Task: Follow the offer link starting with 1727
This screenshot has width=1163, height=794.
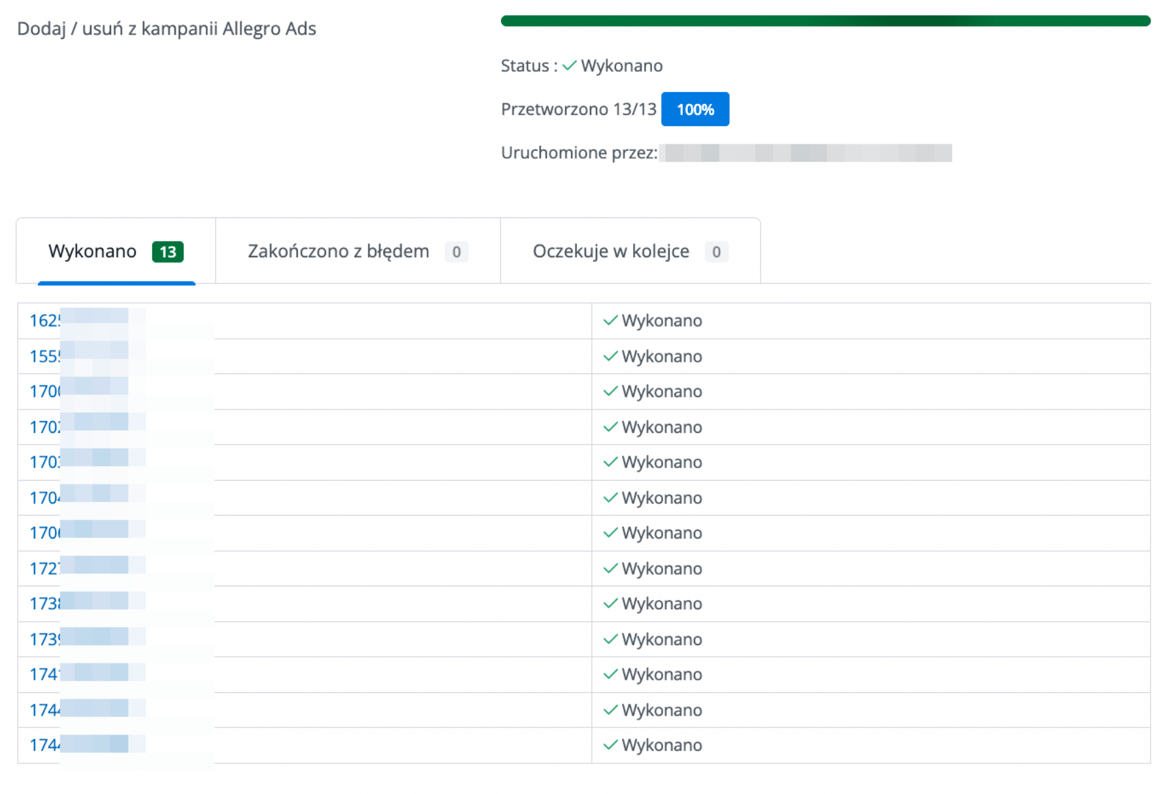Action: [x=45, y=569]
